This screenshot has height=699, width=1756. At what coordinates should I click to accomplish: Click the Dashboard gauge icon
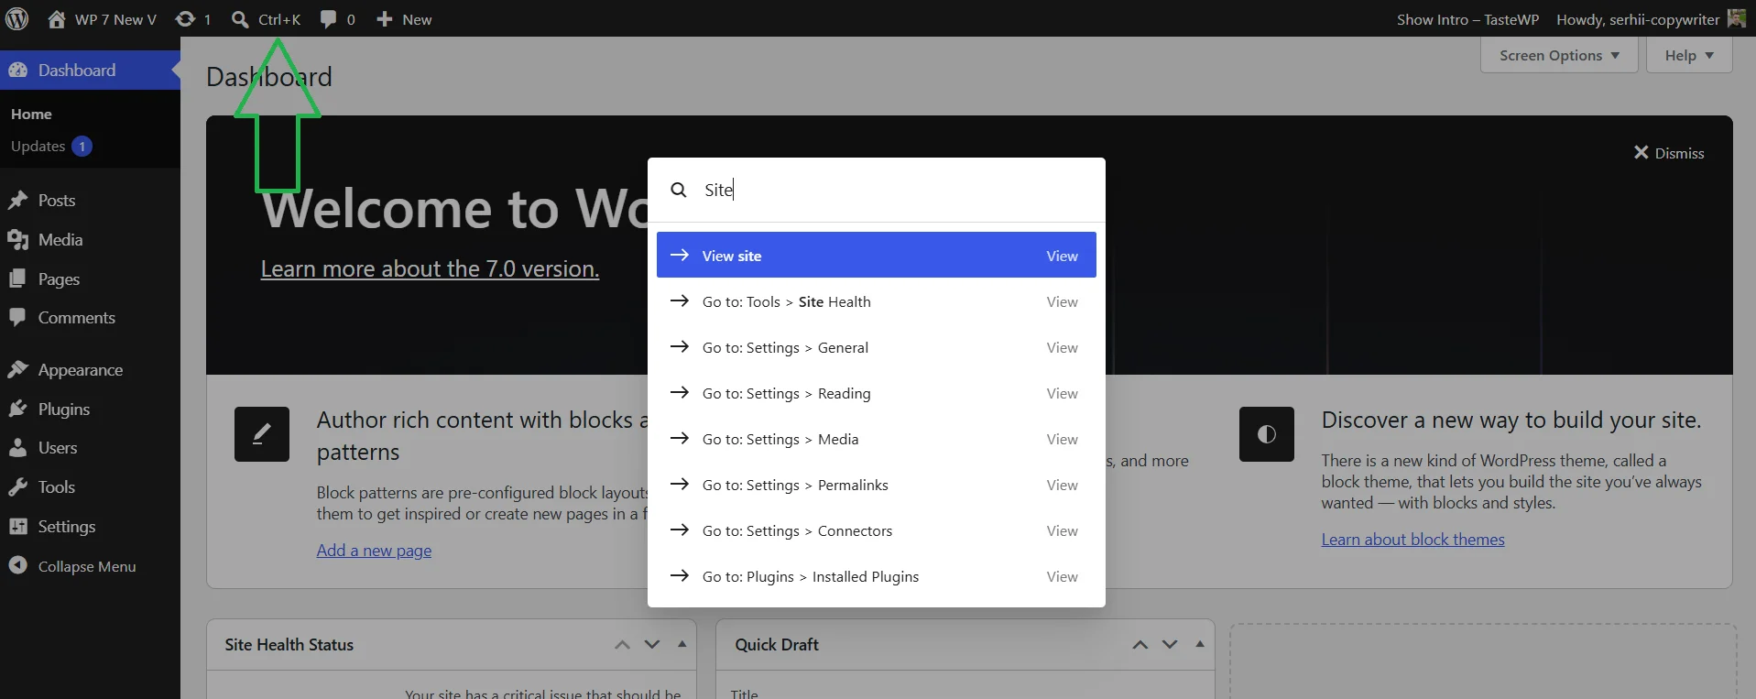(x=17, y=71)
